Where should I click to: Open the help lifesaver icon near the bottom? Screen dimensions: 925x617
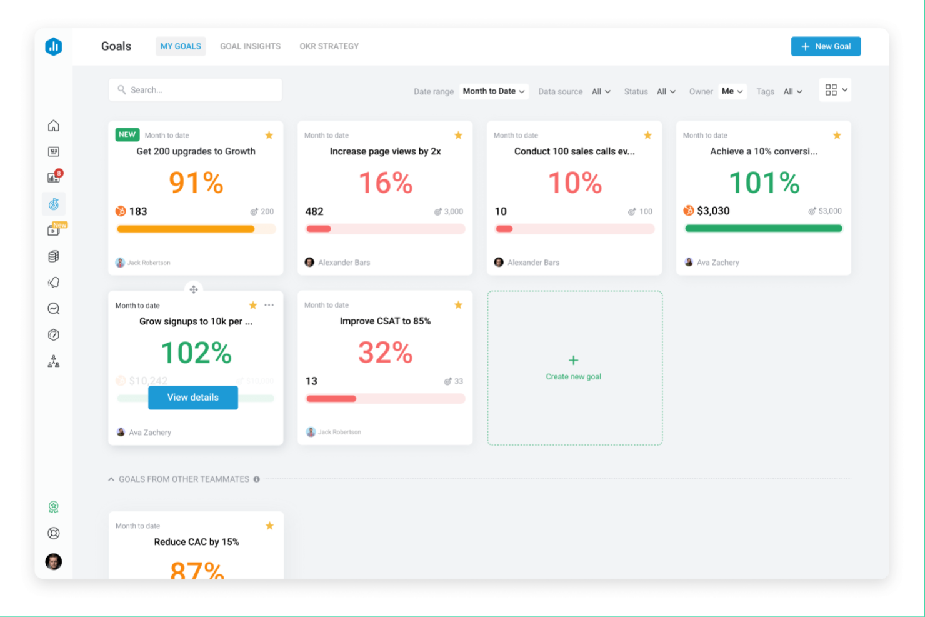tap(54, 533)
